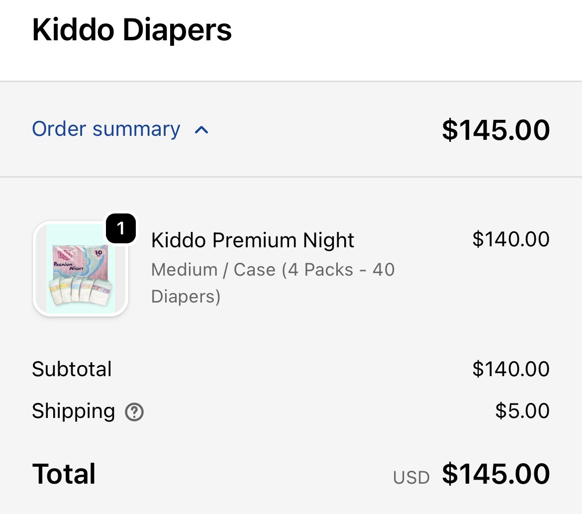Open the Kiddo Premium Night product thumbnail
This screenshot has width=582, height=514.
click(x=81, y=269)
